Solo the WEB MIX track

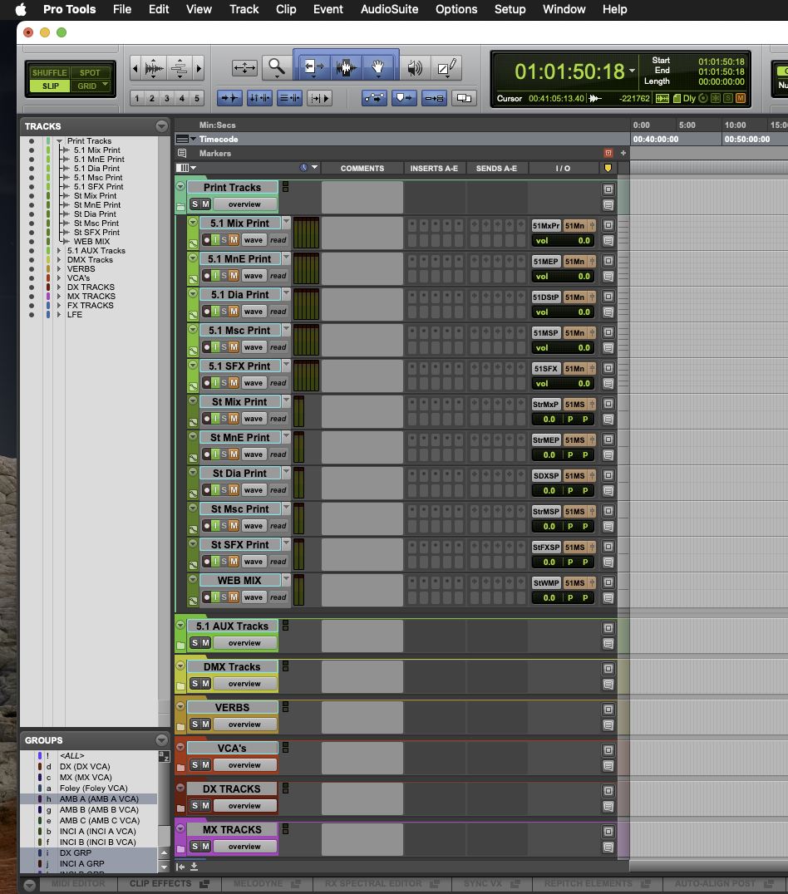point(224,597)
